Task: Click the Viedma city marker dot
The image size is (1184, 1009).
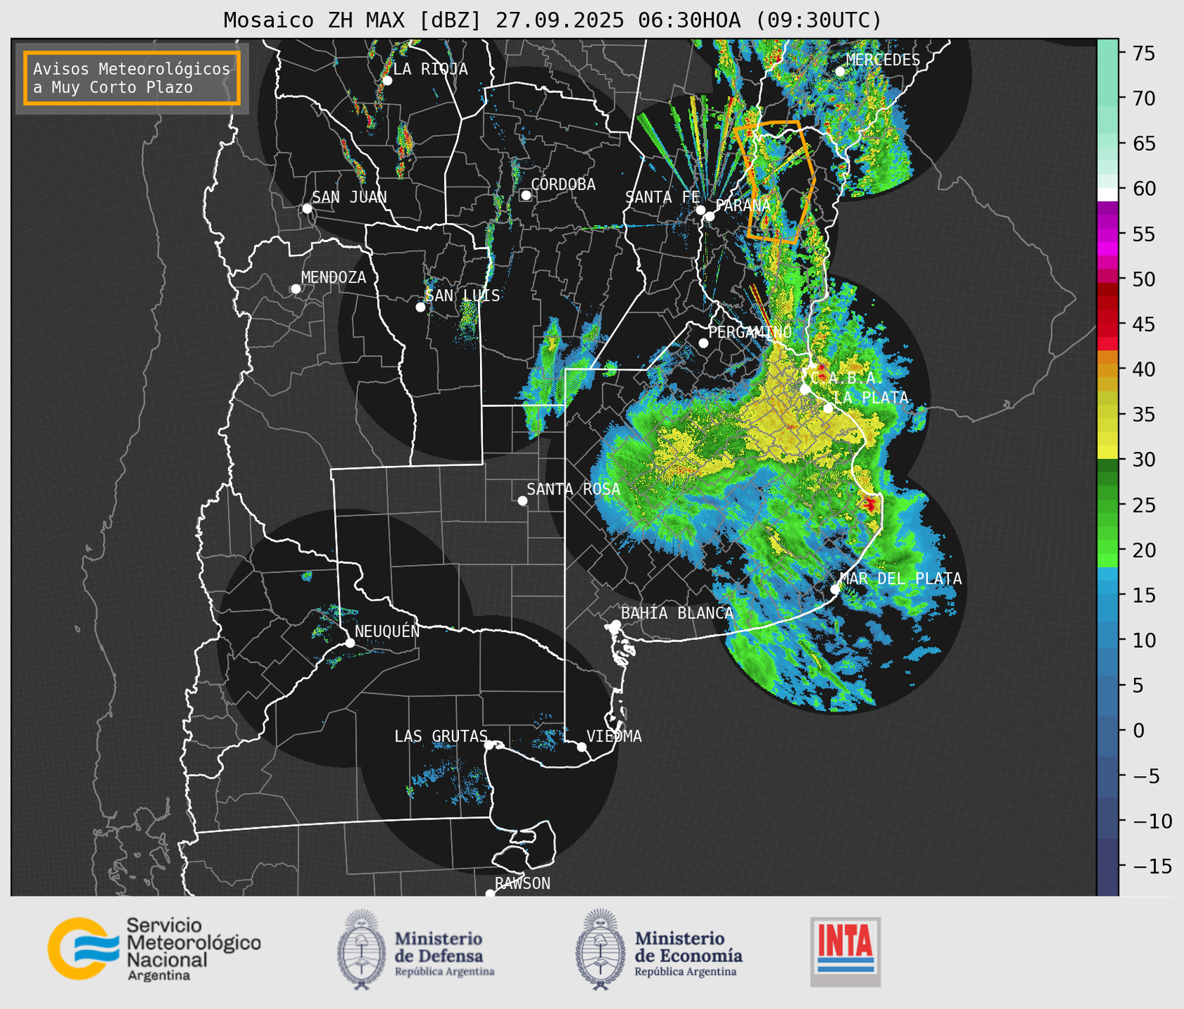Action: click(x=581, y=747)
